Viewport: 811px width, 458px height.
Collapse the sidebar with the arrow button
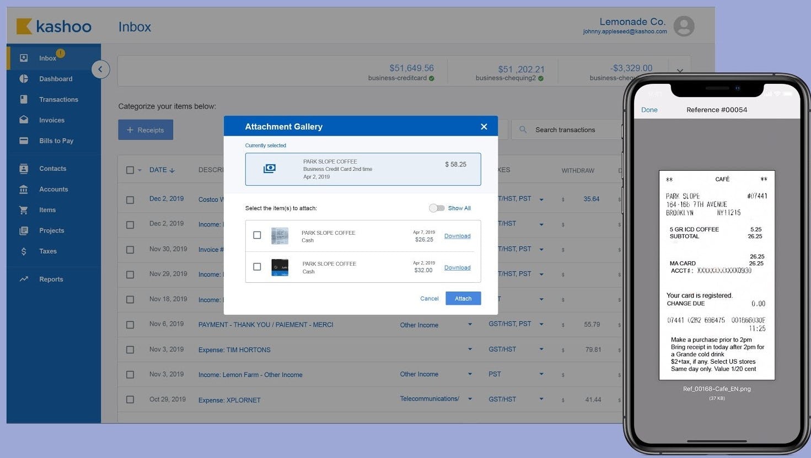[x=100, y=69]
